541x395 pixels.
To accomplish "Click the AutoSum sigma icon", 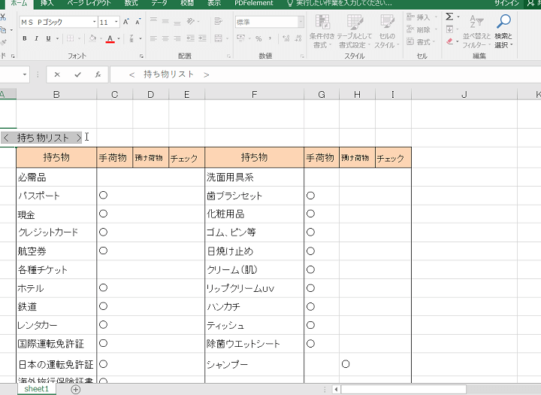I will [x=450, y=16].
